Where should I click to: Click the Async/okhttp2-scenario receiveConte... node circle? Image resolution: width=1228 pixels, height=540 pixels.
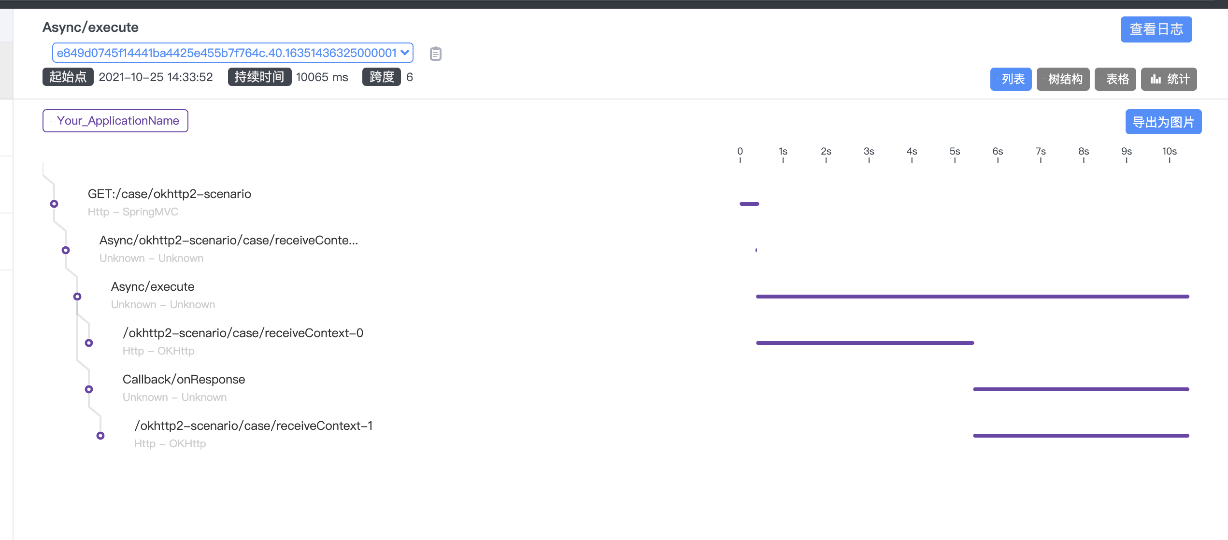66,250
